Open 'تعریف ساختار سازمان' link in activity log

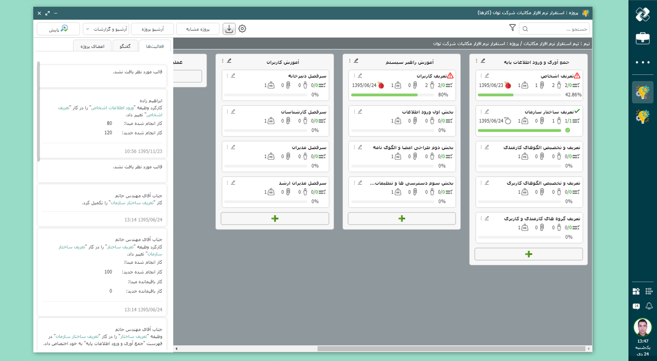(x=132, y=203)
